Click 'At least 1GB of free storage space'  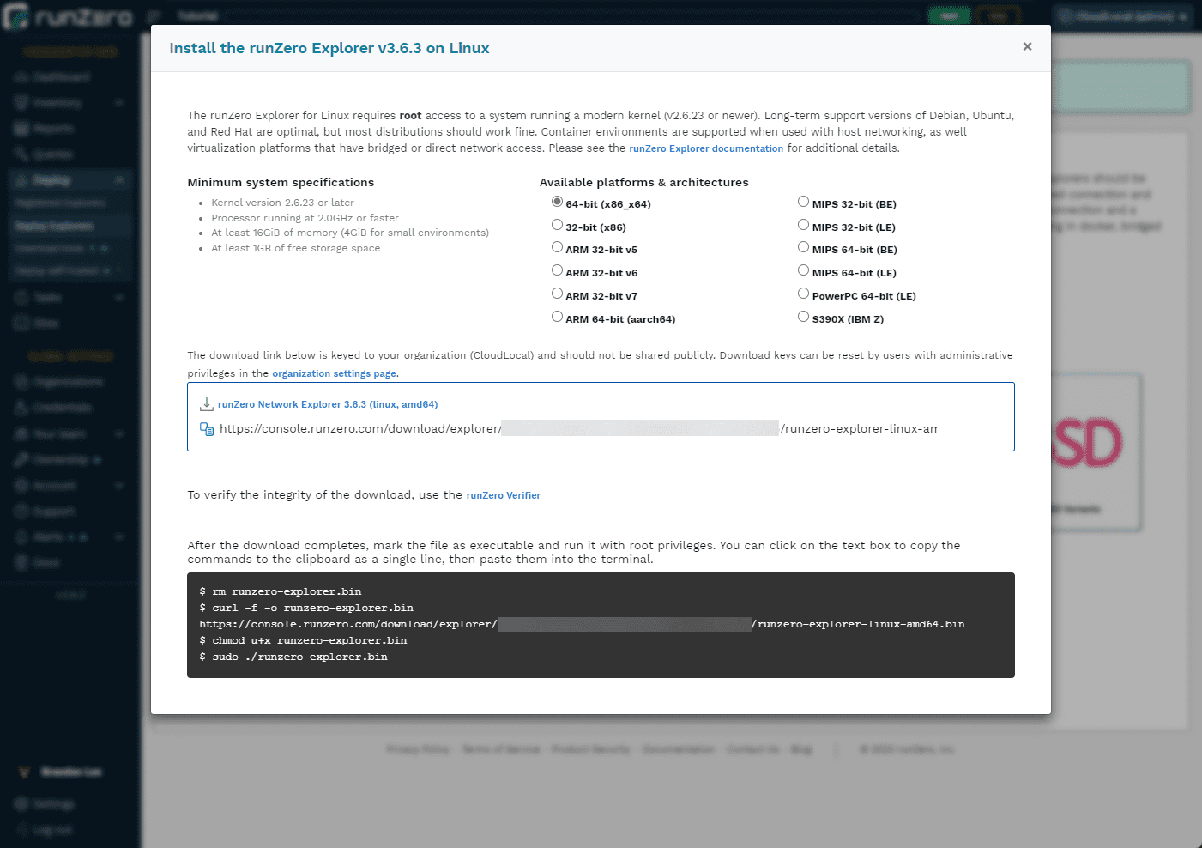[295, 248]
